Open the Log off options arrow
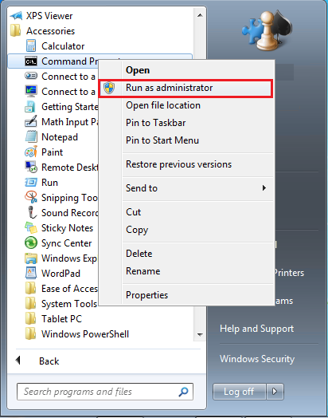The image size is (328, 418). 275,392
